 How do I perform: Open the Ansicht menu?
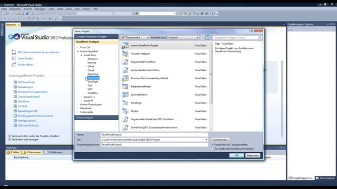point(28,9)
